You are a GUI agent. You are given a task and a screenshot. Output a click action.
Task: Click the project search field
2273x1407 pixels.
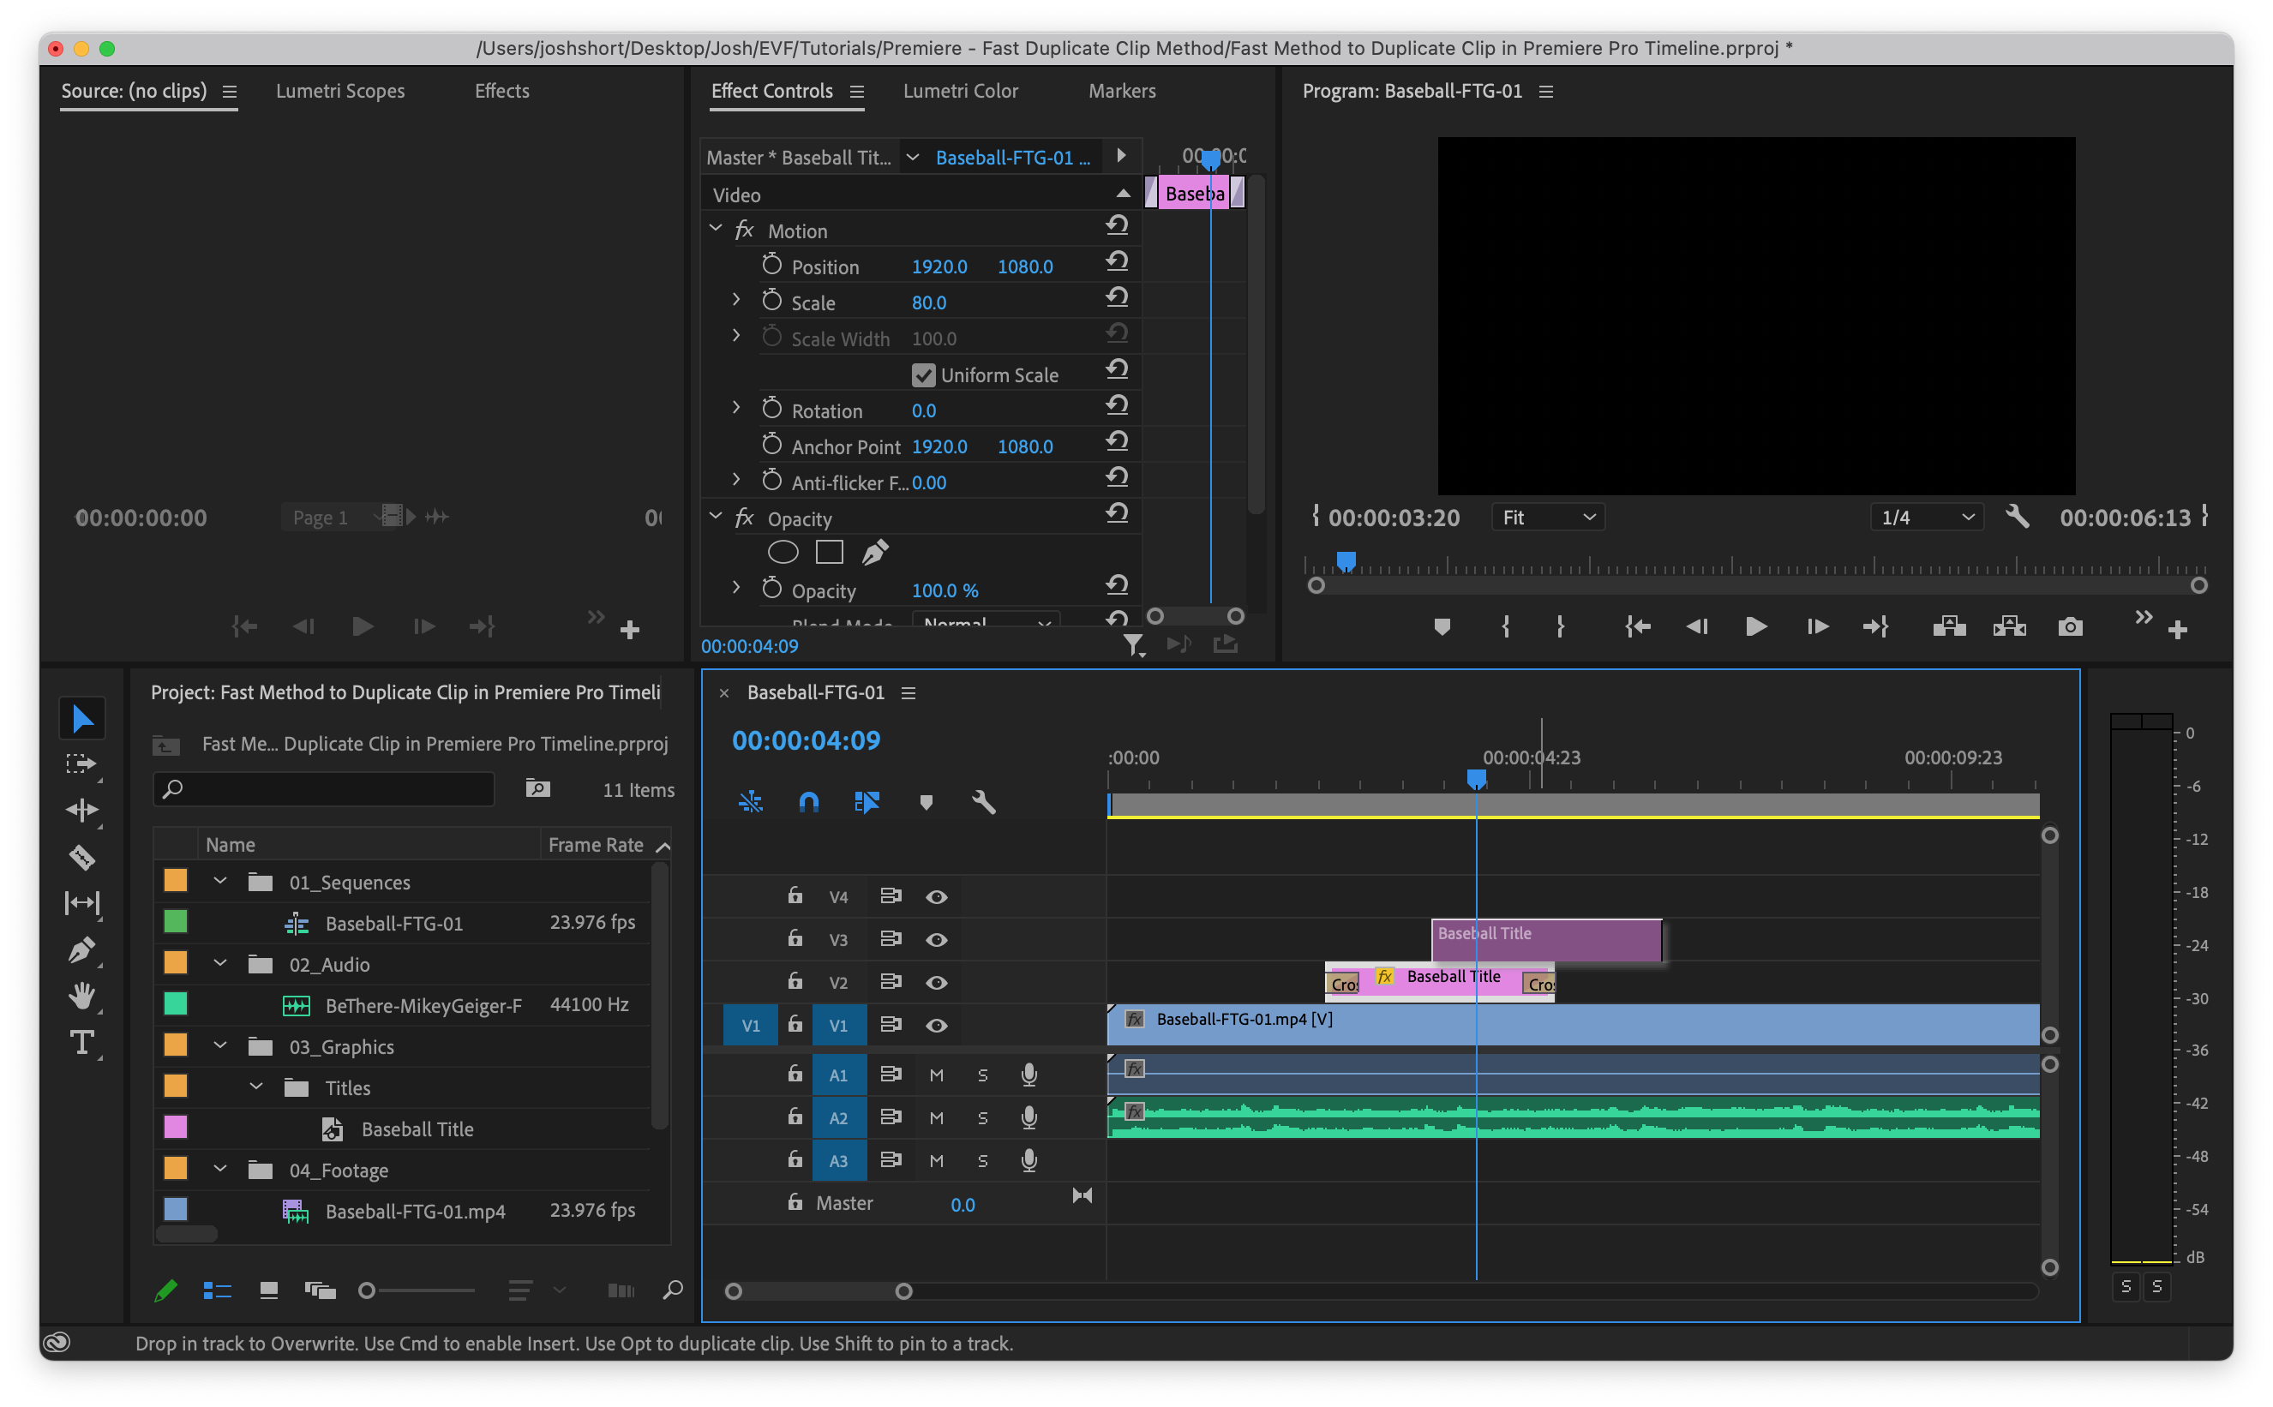tap(323, 790)
